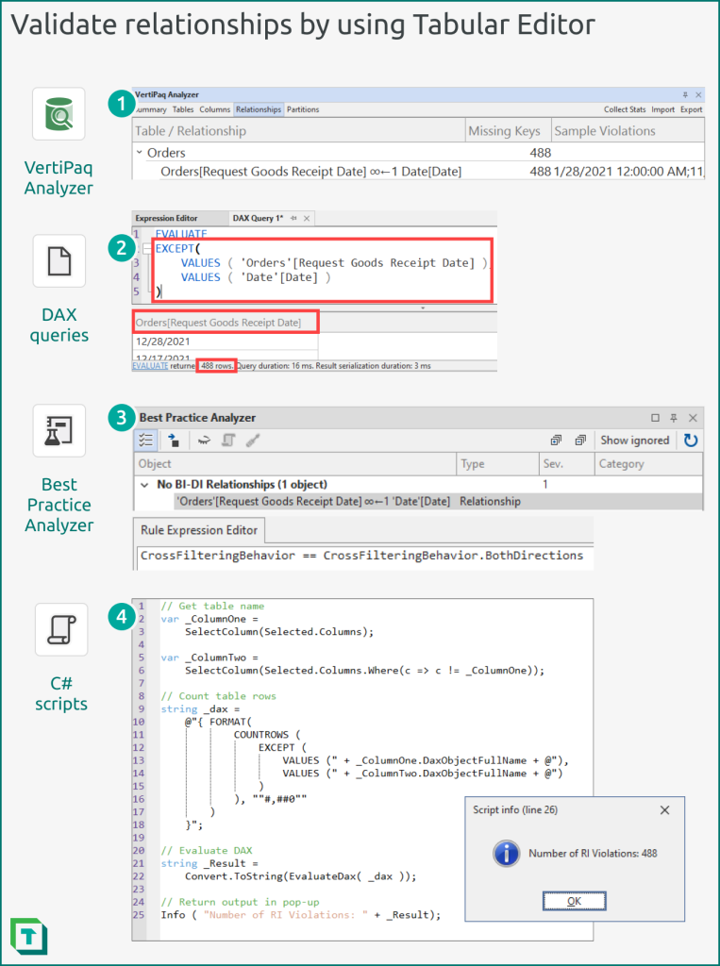
Task: Click Collect Stats in VertiPaq Analyzer
Action: point(625,109)
